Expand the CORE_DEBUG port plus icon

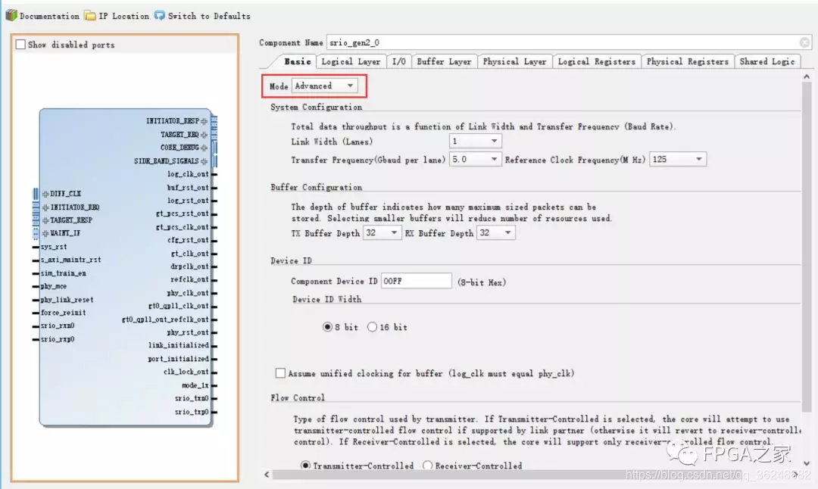204,148
